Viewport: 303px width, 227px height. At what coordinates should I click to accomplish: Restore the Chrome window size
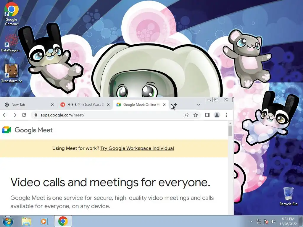216,100
